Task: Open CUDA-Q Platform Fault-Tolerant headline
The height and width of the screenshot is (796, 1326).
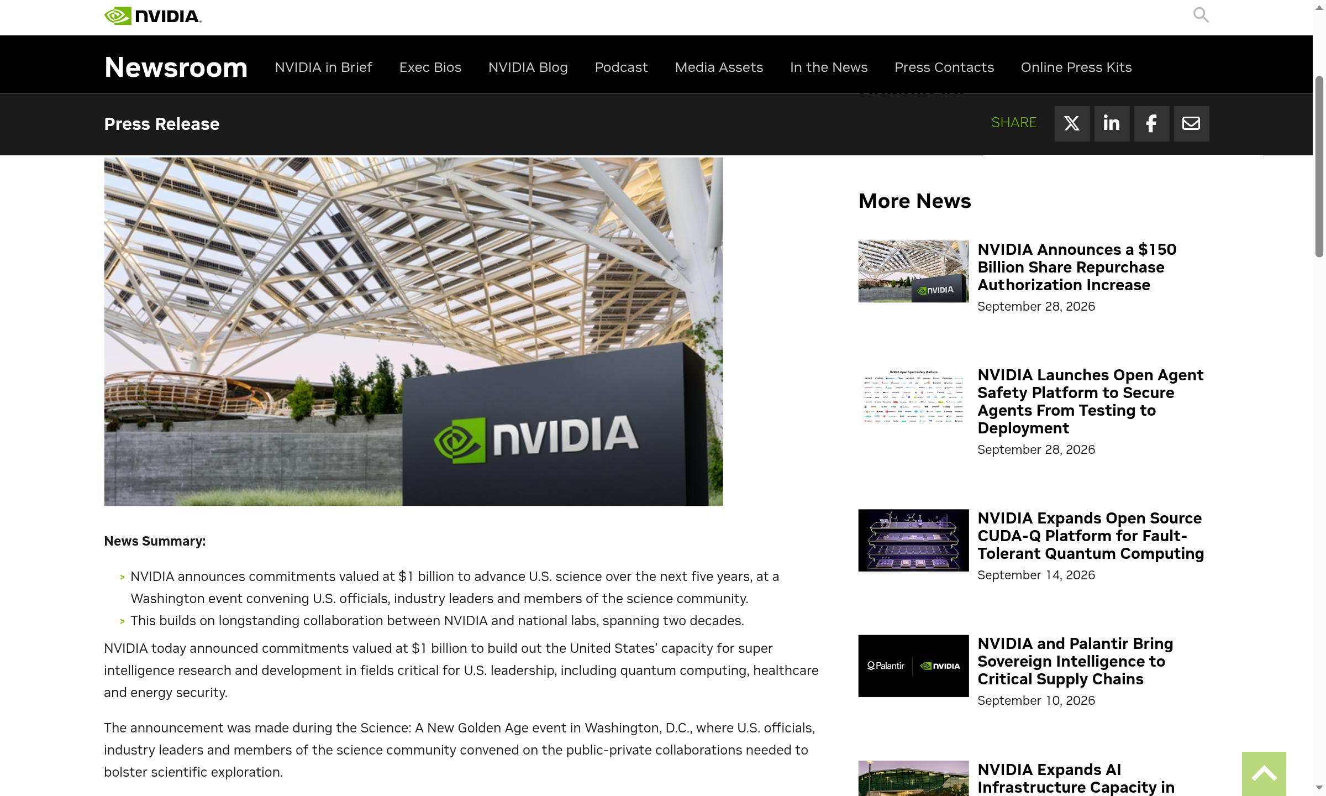Action: [x=1091, y=536]
